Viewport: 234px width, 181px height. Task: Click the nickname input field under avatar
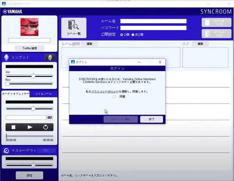[30, 40]
